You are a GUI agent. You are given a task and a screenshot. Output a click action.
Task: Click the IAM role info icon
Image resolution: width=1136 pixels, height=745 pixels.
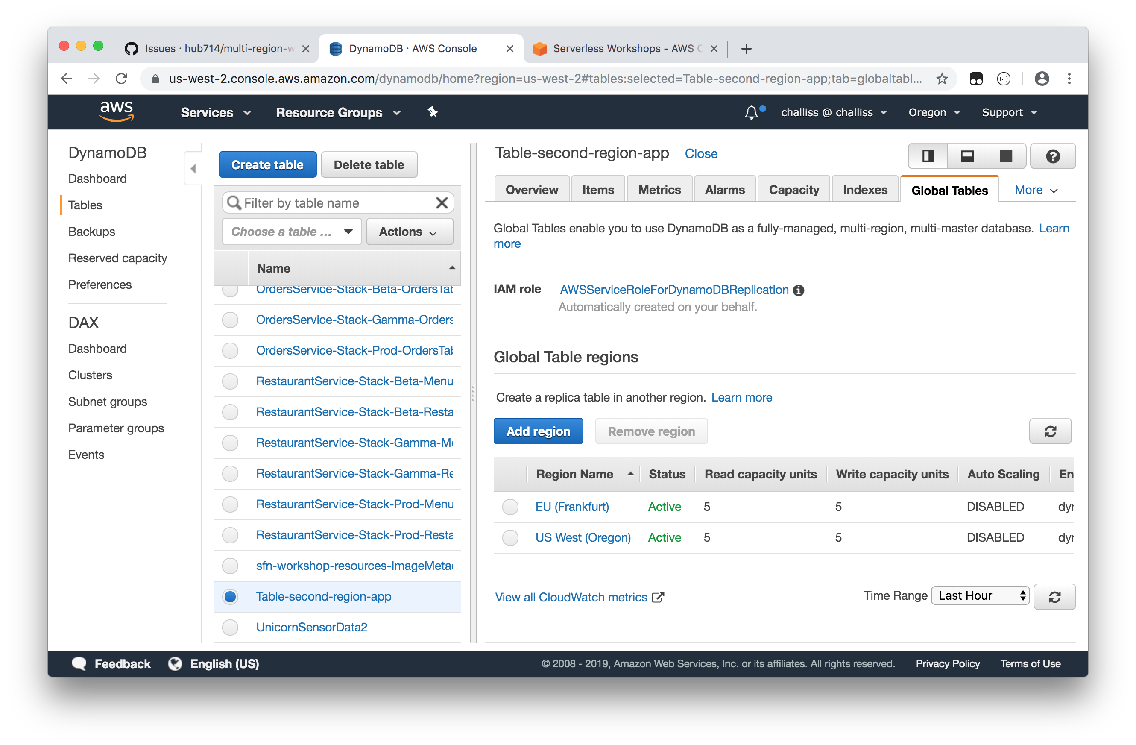pyautogui.click(x=799, y=290)
